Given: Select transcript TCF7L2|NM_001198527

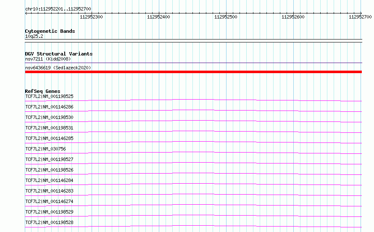Looking at the screenshot, I should click(49, 159).
